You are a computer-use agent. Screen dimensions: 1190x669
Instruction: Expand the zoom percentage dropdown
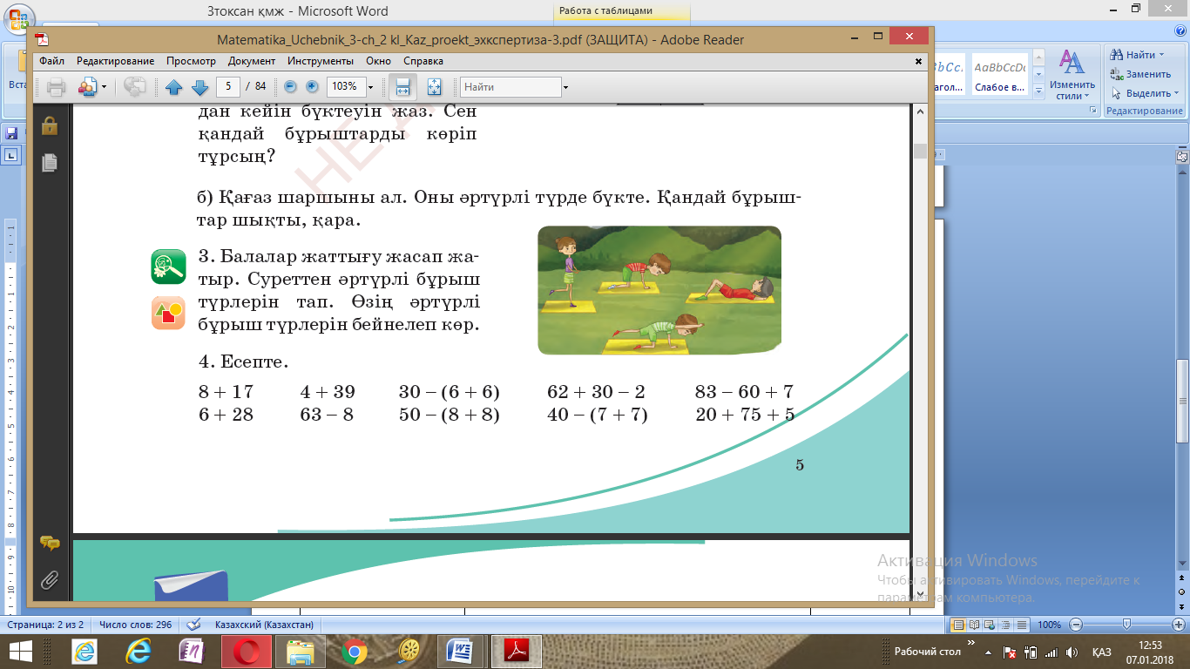tap(370, 87)
